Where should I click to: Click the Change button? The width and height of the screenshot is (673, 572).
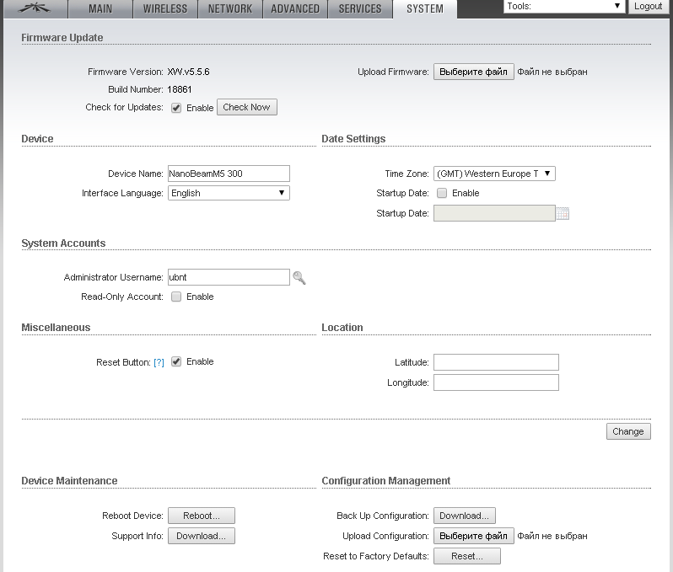click(x=628, y=431)
